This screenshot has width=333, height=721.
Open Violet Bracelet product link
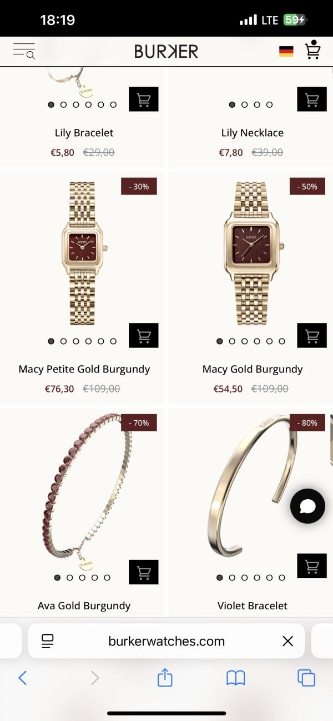tap(253, 606)
